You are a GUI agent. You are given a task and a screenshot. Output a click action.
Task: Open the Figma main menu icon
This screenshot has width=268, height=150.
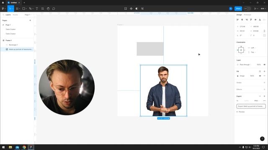pyautogui.click(x=3, y=8)
